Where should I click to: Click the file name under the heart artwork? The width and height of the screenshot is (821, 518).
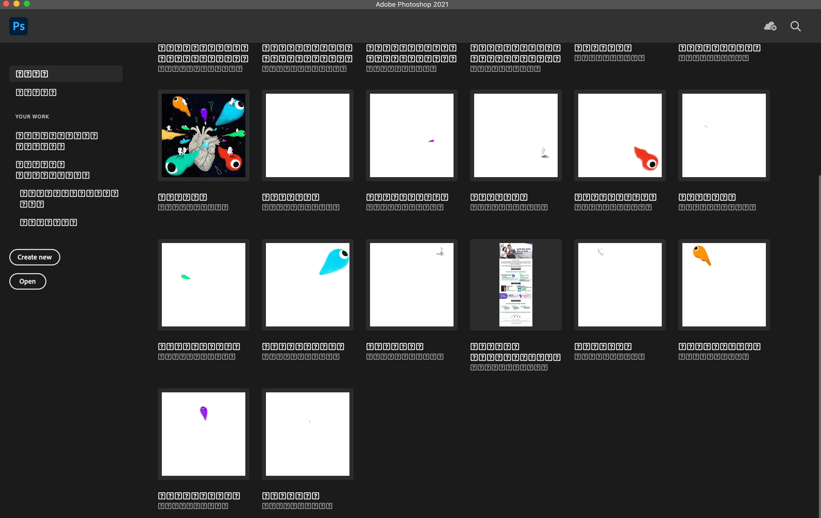[182, 197]
